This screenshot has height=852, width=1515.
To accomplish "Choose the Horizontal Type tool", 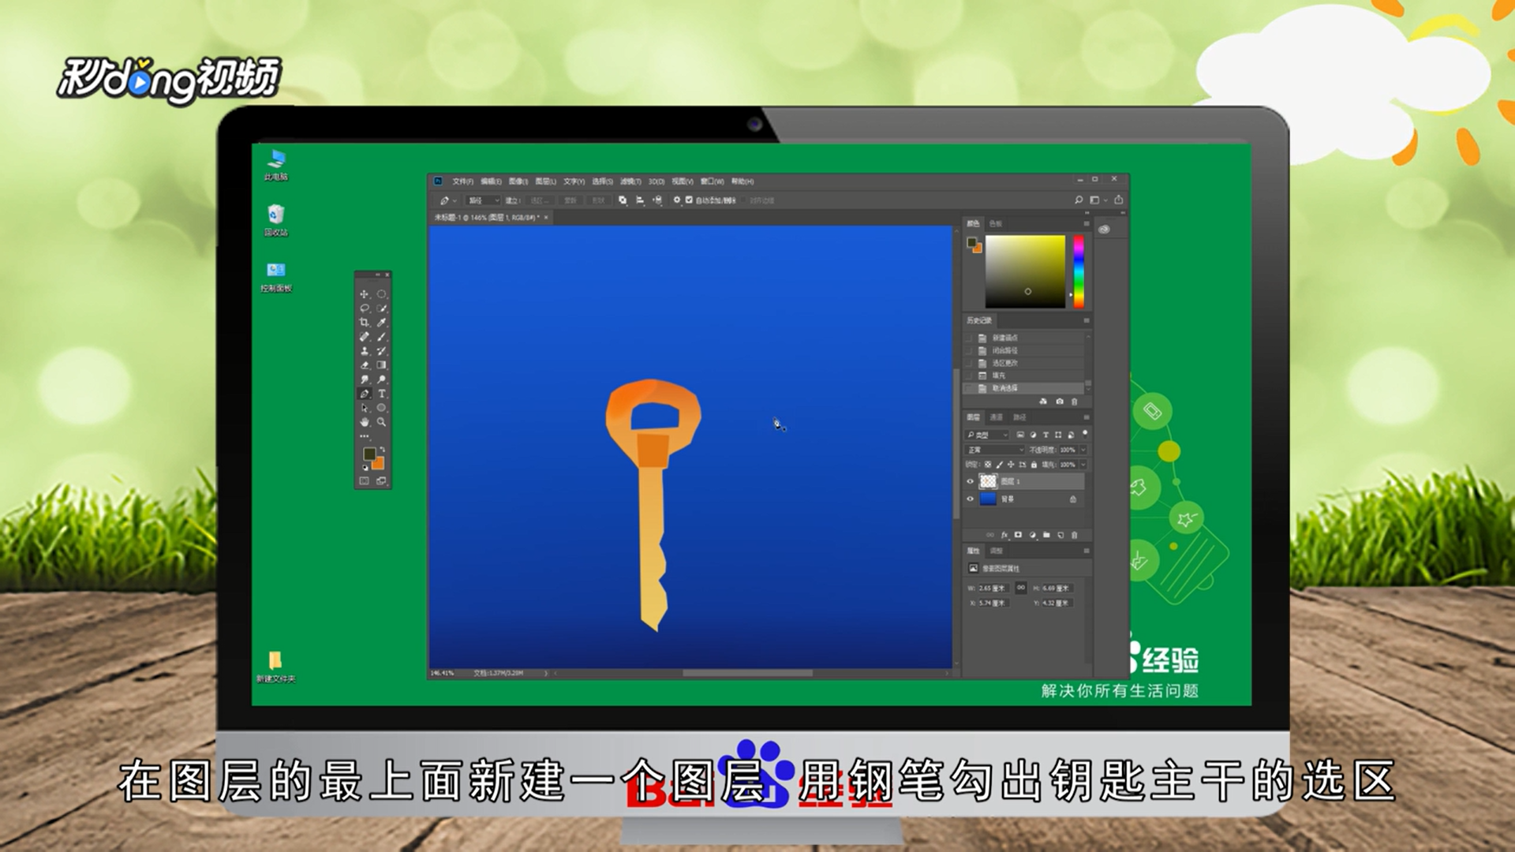I will coord(382,394).
